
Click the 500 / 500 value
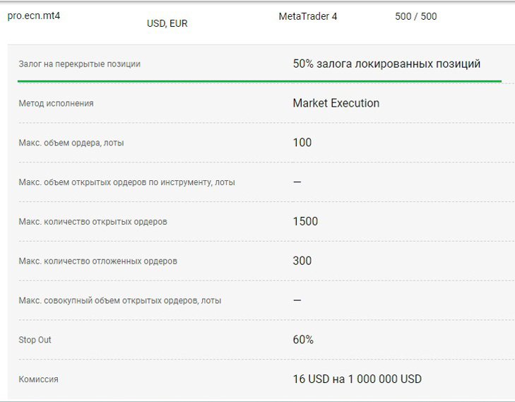click(x=415, y=16)
